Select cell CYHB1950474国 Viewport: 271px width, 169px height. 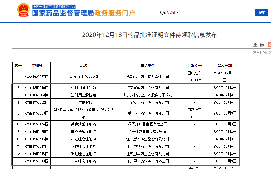37,124
